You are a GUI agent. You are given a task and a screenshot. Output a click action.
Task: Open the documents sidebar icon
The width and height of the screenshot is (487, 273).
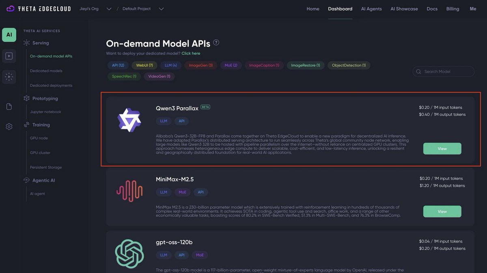[x=9, y=107]
